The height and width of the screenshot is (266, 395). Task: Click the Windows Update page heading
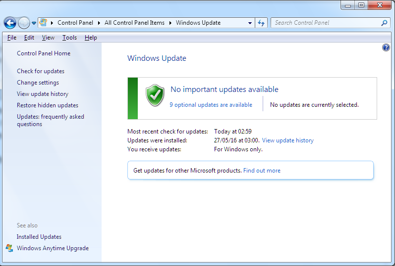point(157,58)
